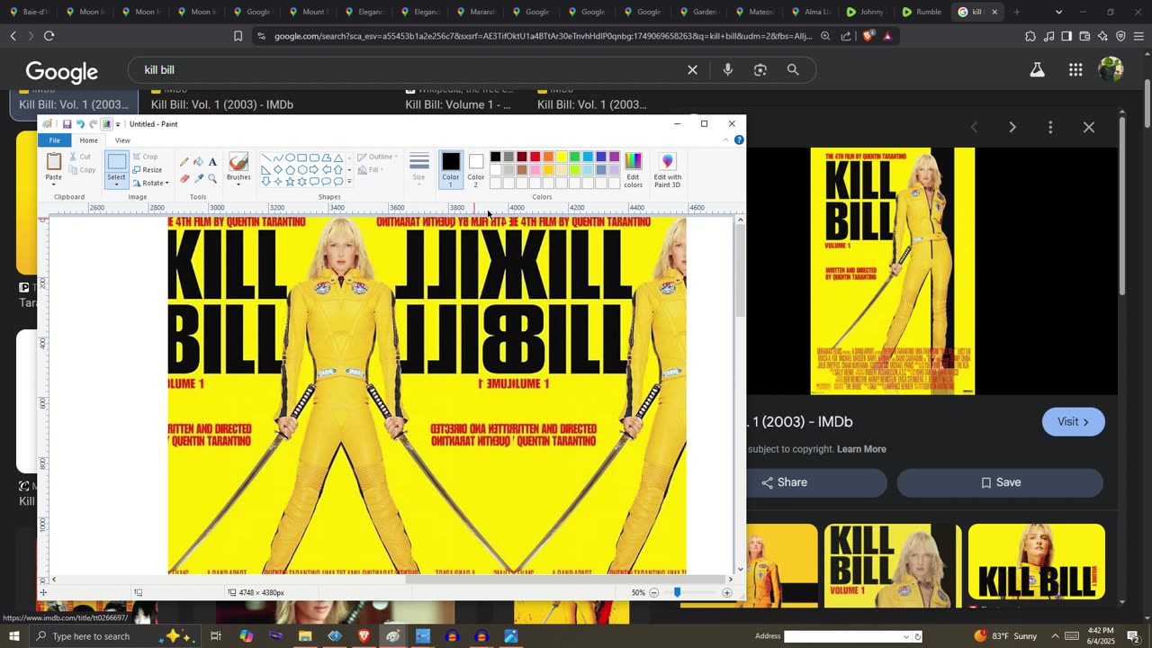The height and width of the screenshot is (648, 1152).
Task: Click the Google search input field
Action: point(409,70)
